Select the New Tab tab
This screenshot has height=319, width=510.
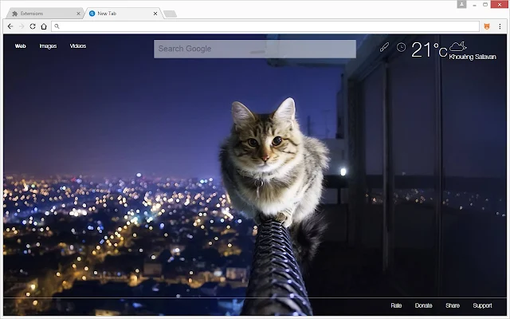pyautogui.click(x=124, y=14)
